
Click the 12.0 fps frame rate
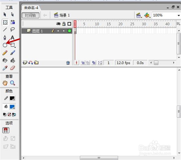[x=123, y=63]
